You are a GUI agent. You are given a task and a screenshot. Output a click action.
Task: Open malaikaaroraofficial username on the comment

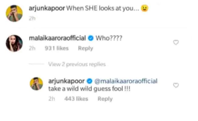pyautogui.click(x=57, y=38)
